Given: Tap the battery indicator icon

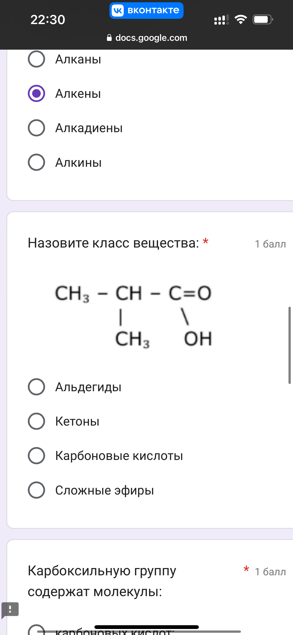Looking at the screenshot, I should tap(263, 20).
